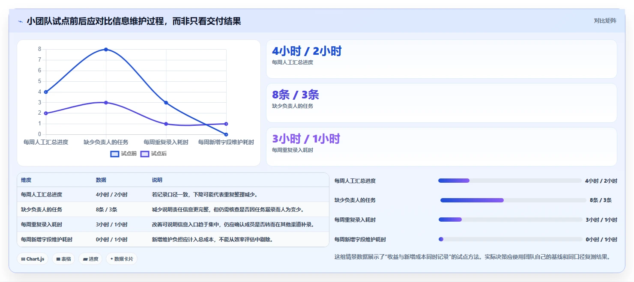Viewport: 634px width, 282px height.
Task: Click the 试点后 point at 缺少负责人的任务
Action: [106, 103]
